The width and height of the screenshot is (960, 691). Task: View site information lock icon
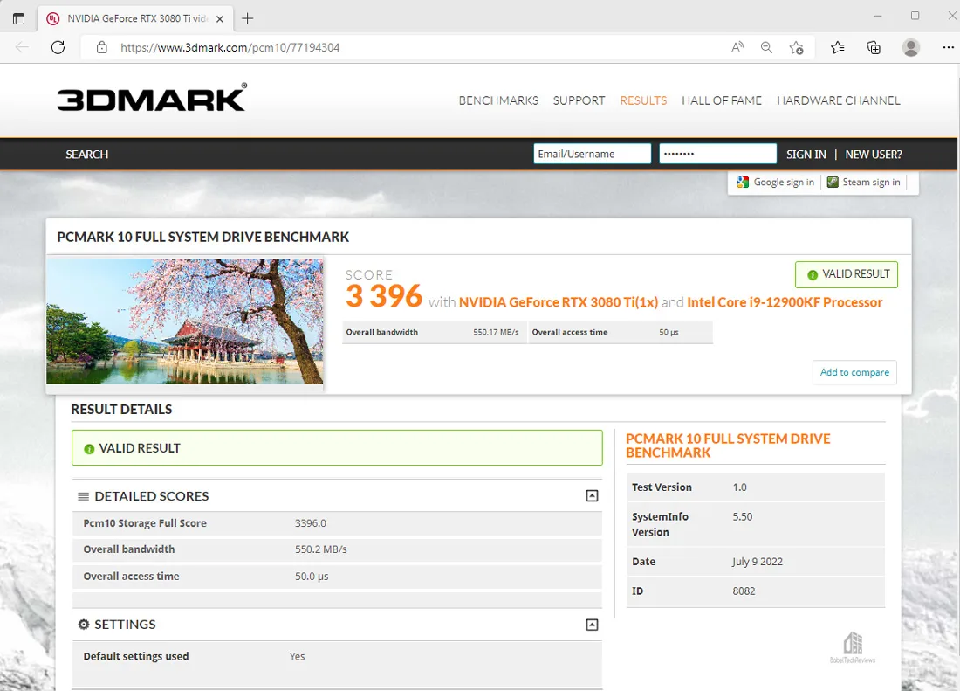click(x=101, y=47)
